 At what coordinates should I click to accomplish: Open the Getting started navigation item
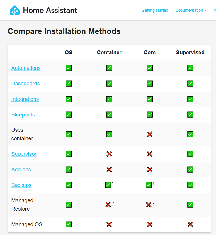click(x=155, y=10)
